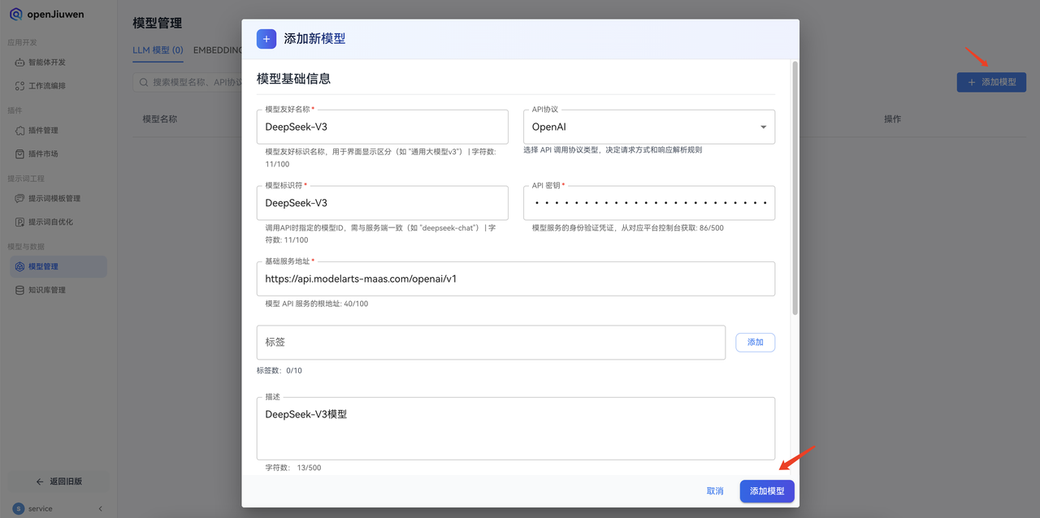1040x518 pixels.
Task: Open 提示词模板管理 menu item
Action: (58, 198)
